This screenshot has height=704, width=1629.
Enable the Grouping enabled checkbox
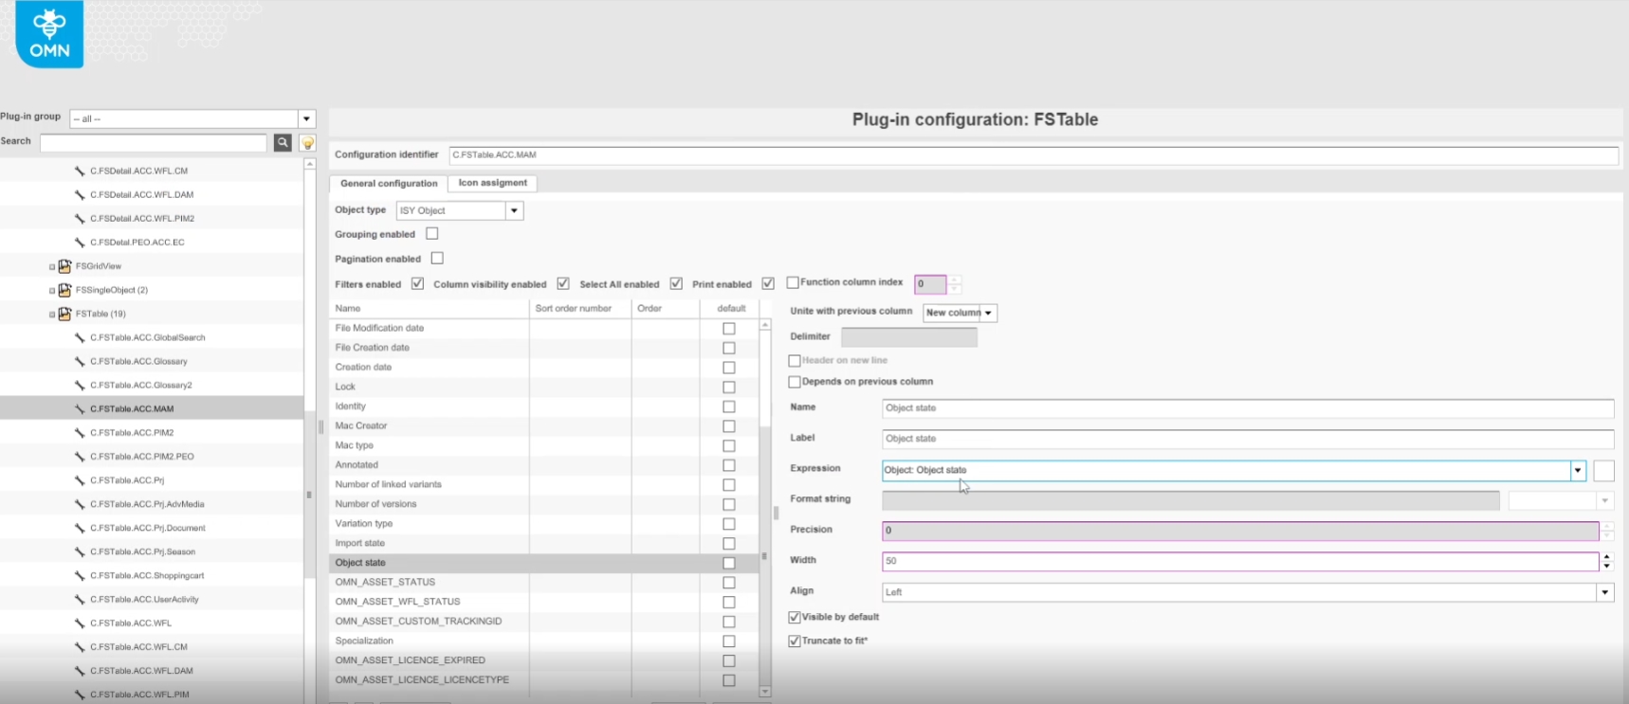[432, 234]
